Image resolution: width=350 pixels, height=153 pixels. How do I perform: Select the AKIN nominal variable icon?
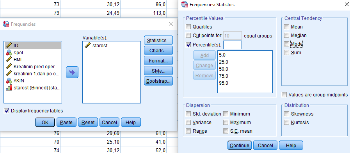[x=9, y=81]
